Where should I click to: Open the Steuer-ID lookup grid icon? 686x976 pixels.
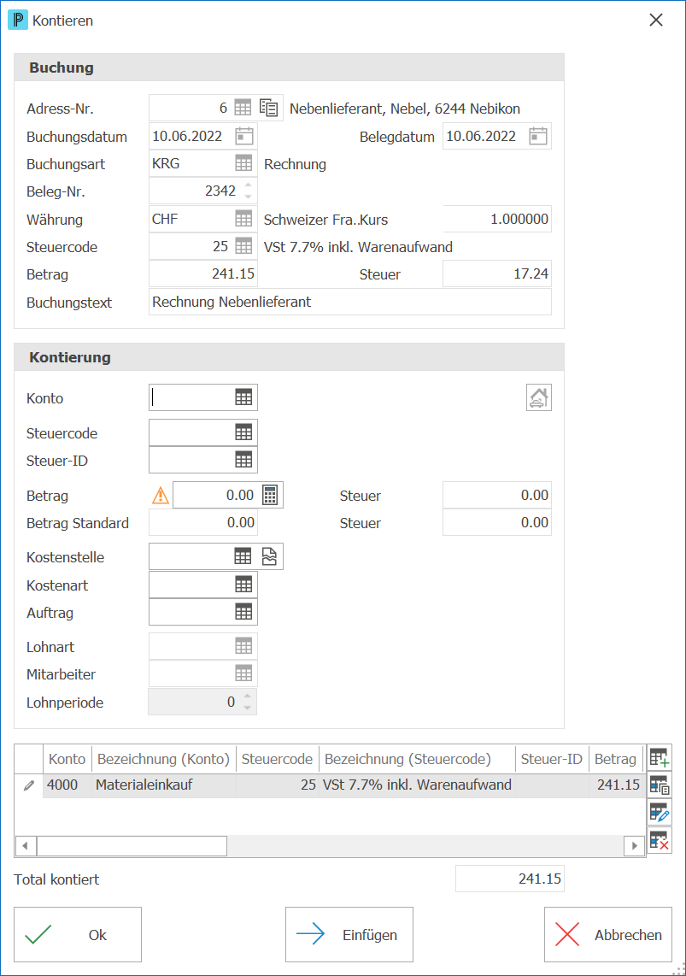(x=243, y=460)
